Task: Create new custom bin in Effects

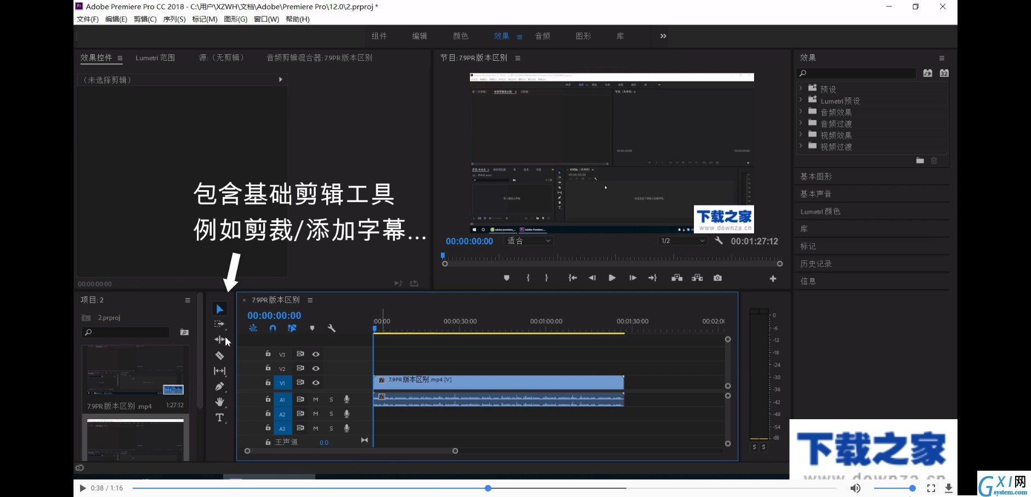Action: coord(920,161)
